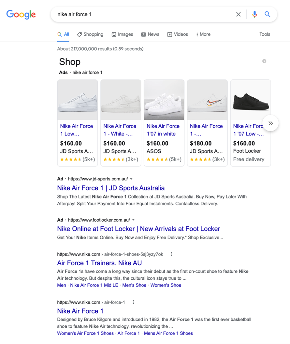The image size is (290, 344).
Task: Advance shopping carousel with double-chevron arrow
Action: click(x=270, y=123)
